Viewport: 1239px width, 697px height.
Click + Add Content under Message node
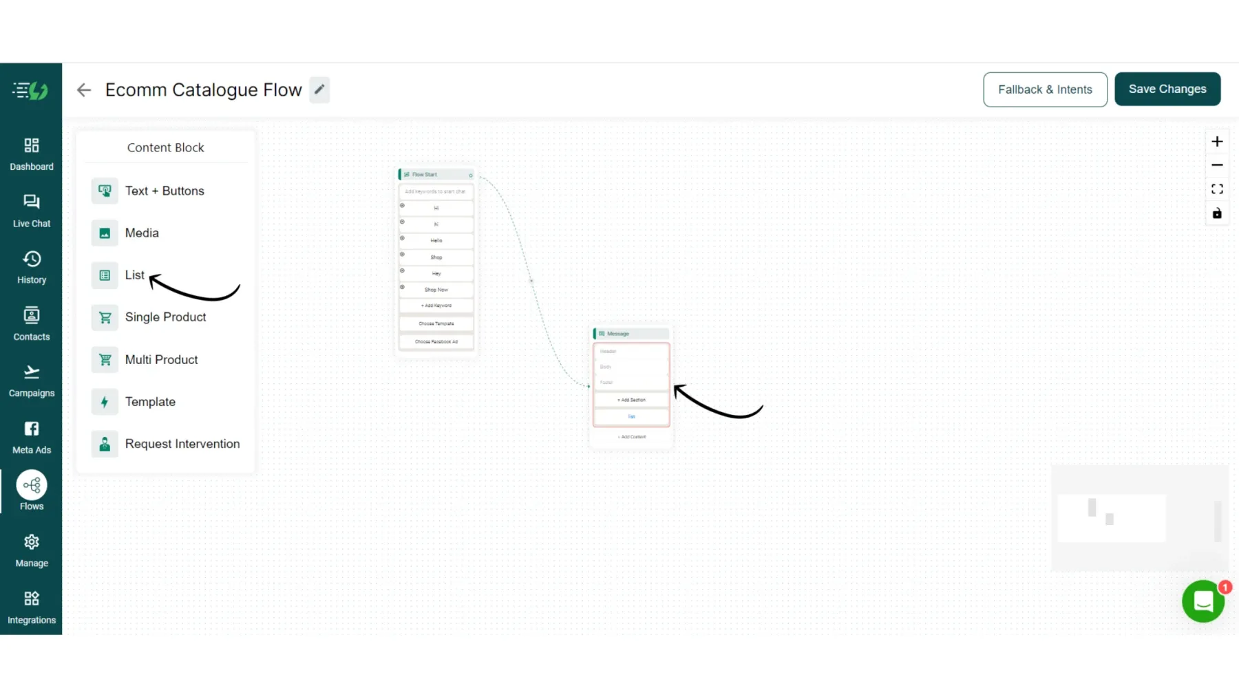click(631, 437)
